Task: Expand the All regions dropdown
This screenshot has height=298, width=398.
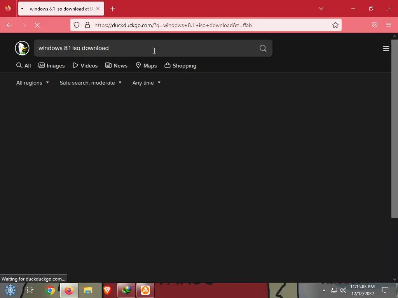Action: pyautogui.click(x=33, y=83)
